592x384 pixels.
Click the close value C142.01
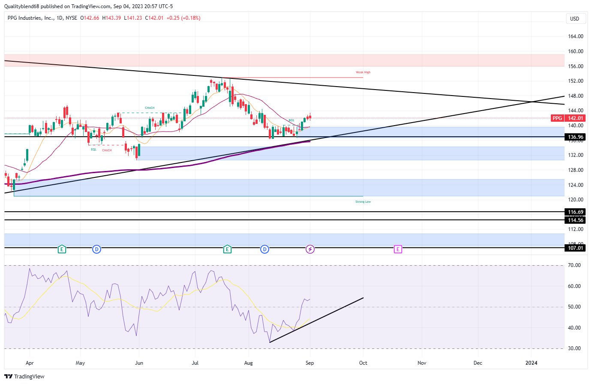coord(154,18)
